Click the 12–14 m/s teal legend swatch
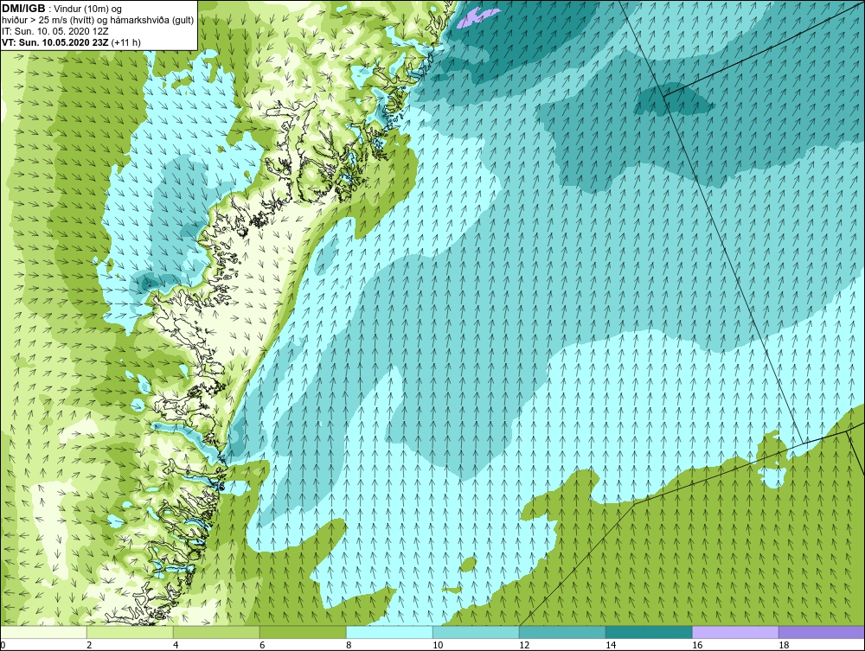 [x=563, y=632]
